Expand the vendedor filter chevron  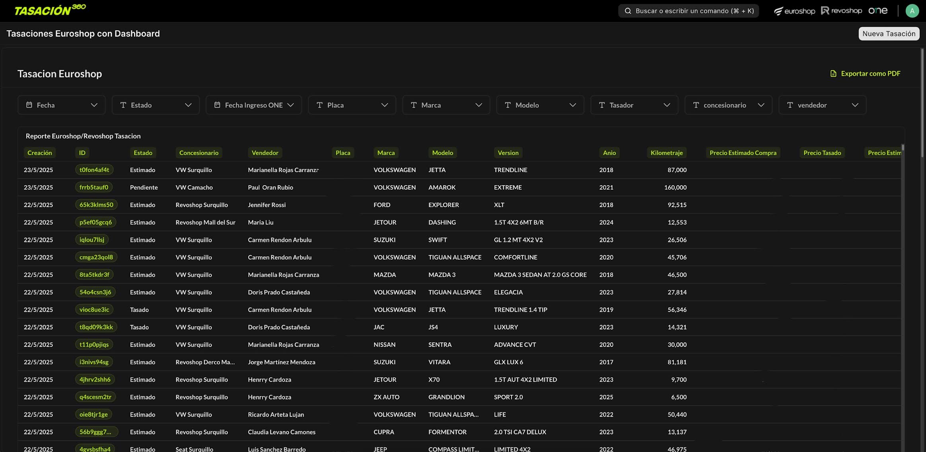855,105
